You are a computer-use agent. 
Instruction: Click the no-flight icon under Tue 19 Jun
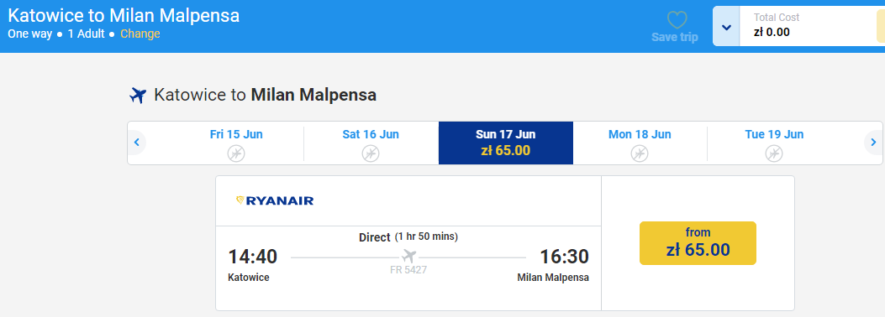(774, 153)
